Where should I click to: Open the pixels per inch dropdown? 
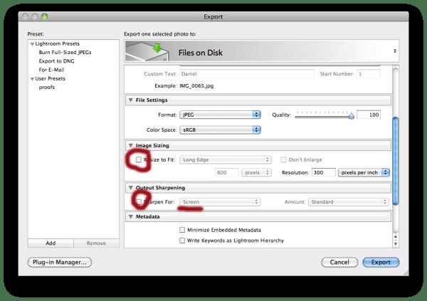364,172
